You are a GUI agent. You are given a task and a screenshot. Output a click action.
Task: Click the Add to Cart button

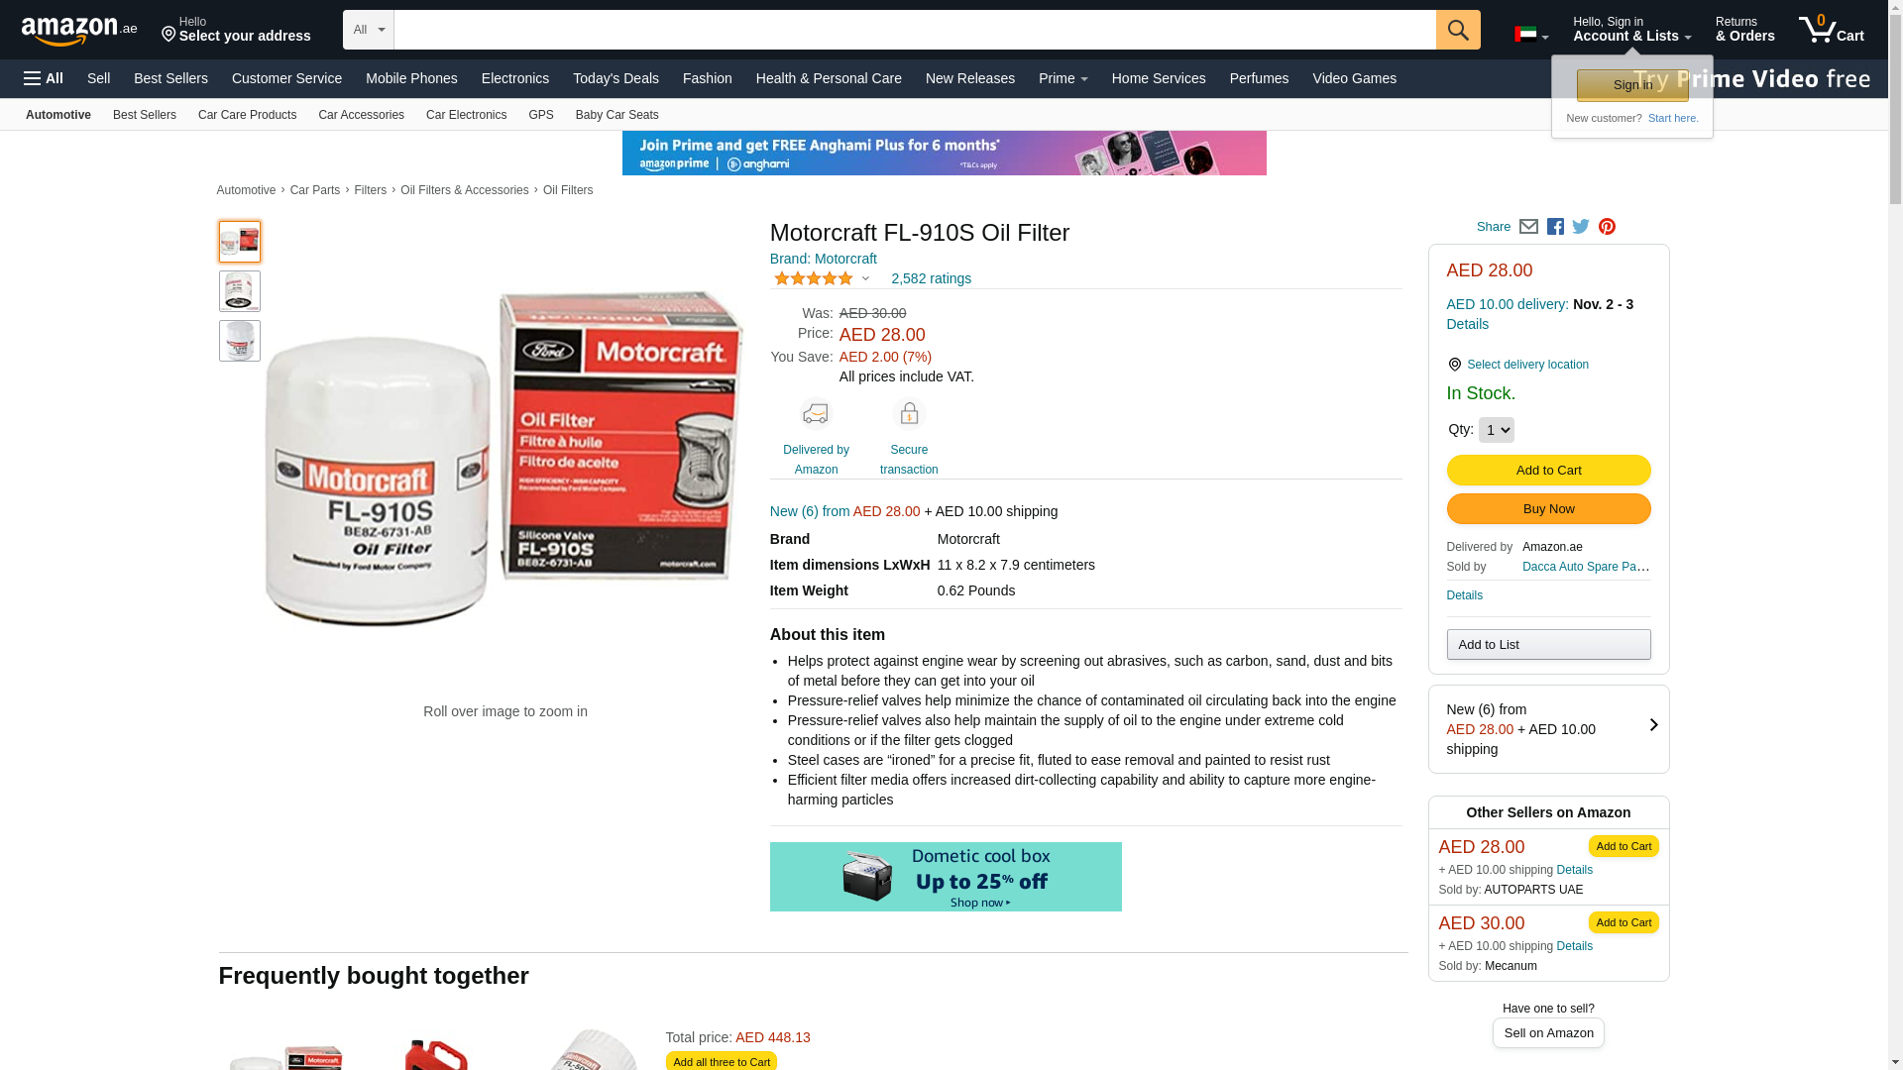(x=1548, y=471)
